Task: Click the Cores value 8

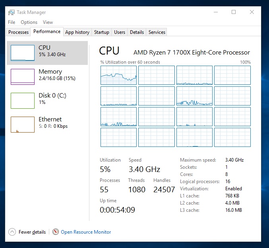Action: 226,174
